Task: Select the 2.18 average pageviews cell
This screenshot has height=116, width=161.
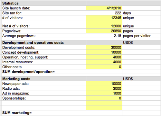Action: pyautogui.click(x=104, y=36)
